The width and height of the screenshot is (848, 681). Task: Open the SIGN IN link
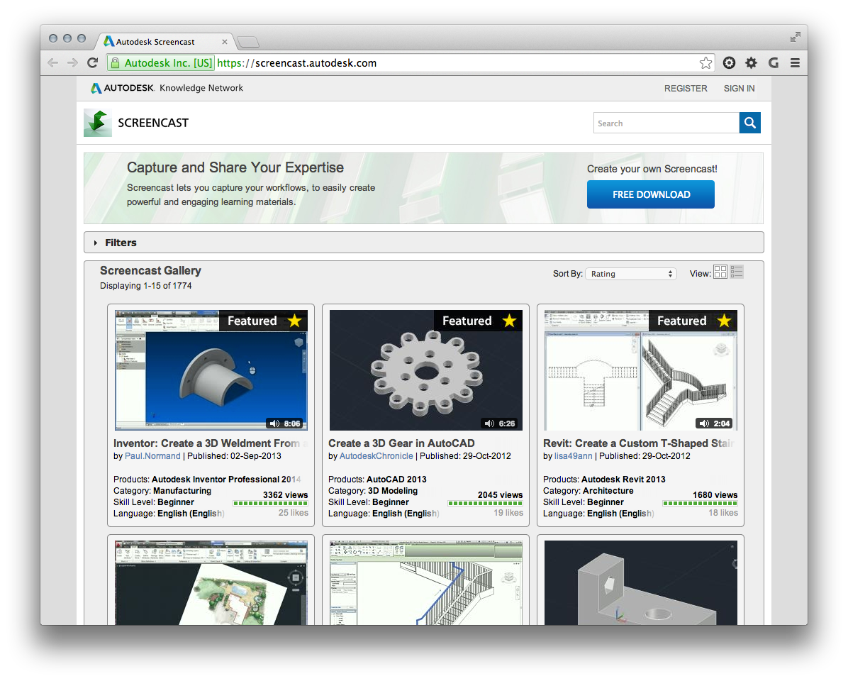[739, 89]
